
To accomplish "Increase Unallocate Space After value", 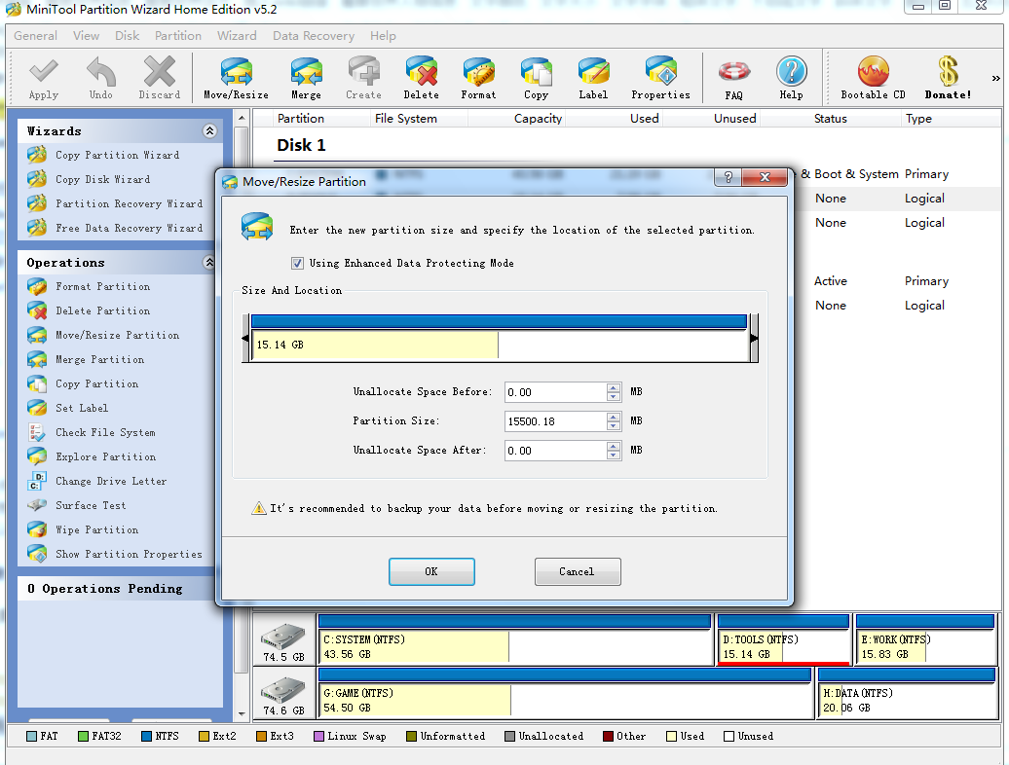I will pos(614,447).
